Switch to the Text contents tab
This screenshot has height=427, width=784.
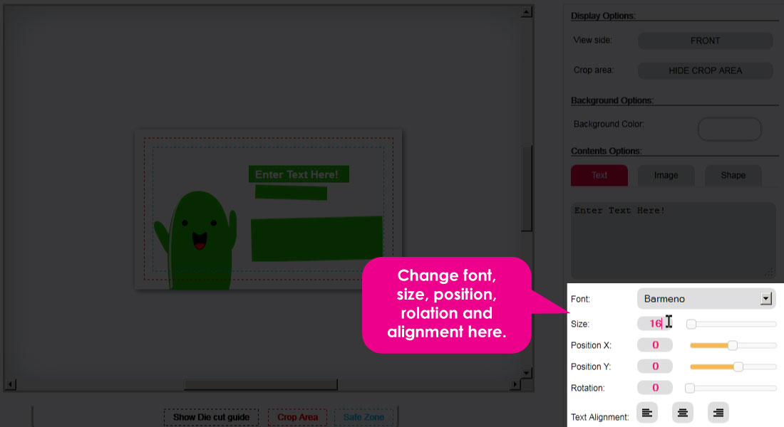[599, 175]
